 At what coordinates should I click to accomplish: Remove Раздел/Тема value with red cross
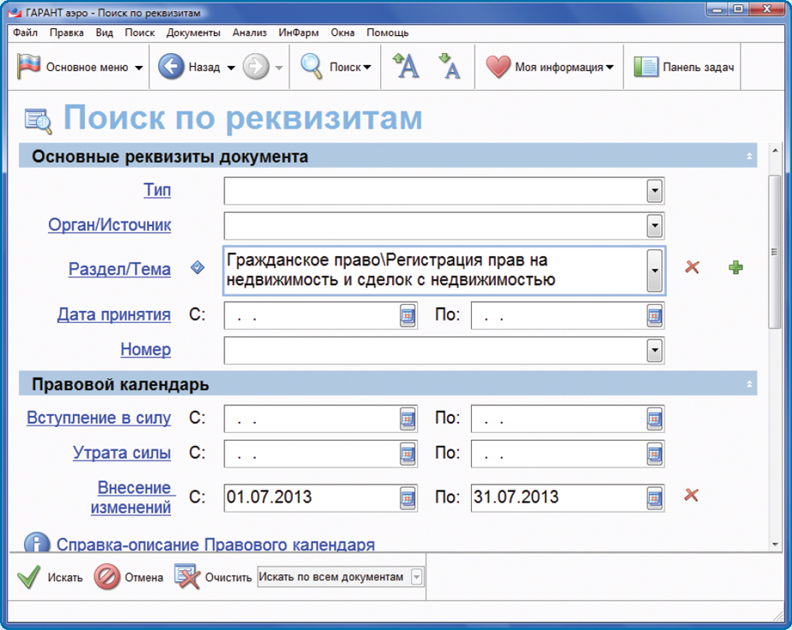click(692, 268)
